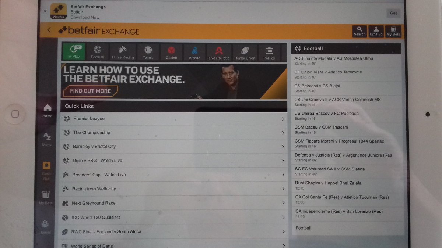Select CF Union Viera v Atletico Tacoronte
Screen dimensions: 442x248
coord(346,75)
